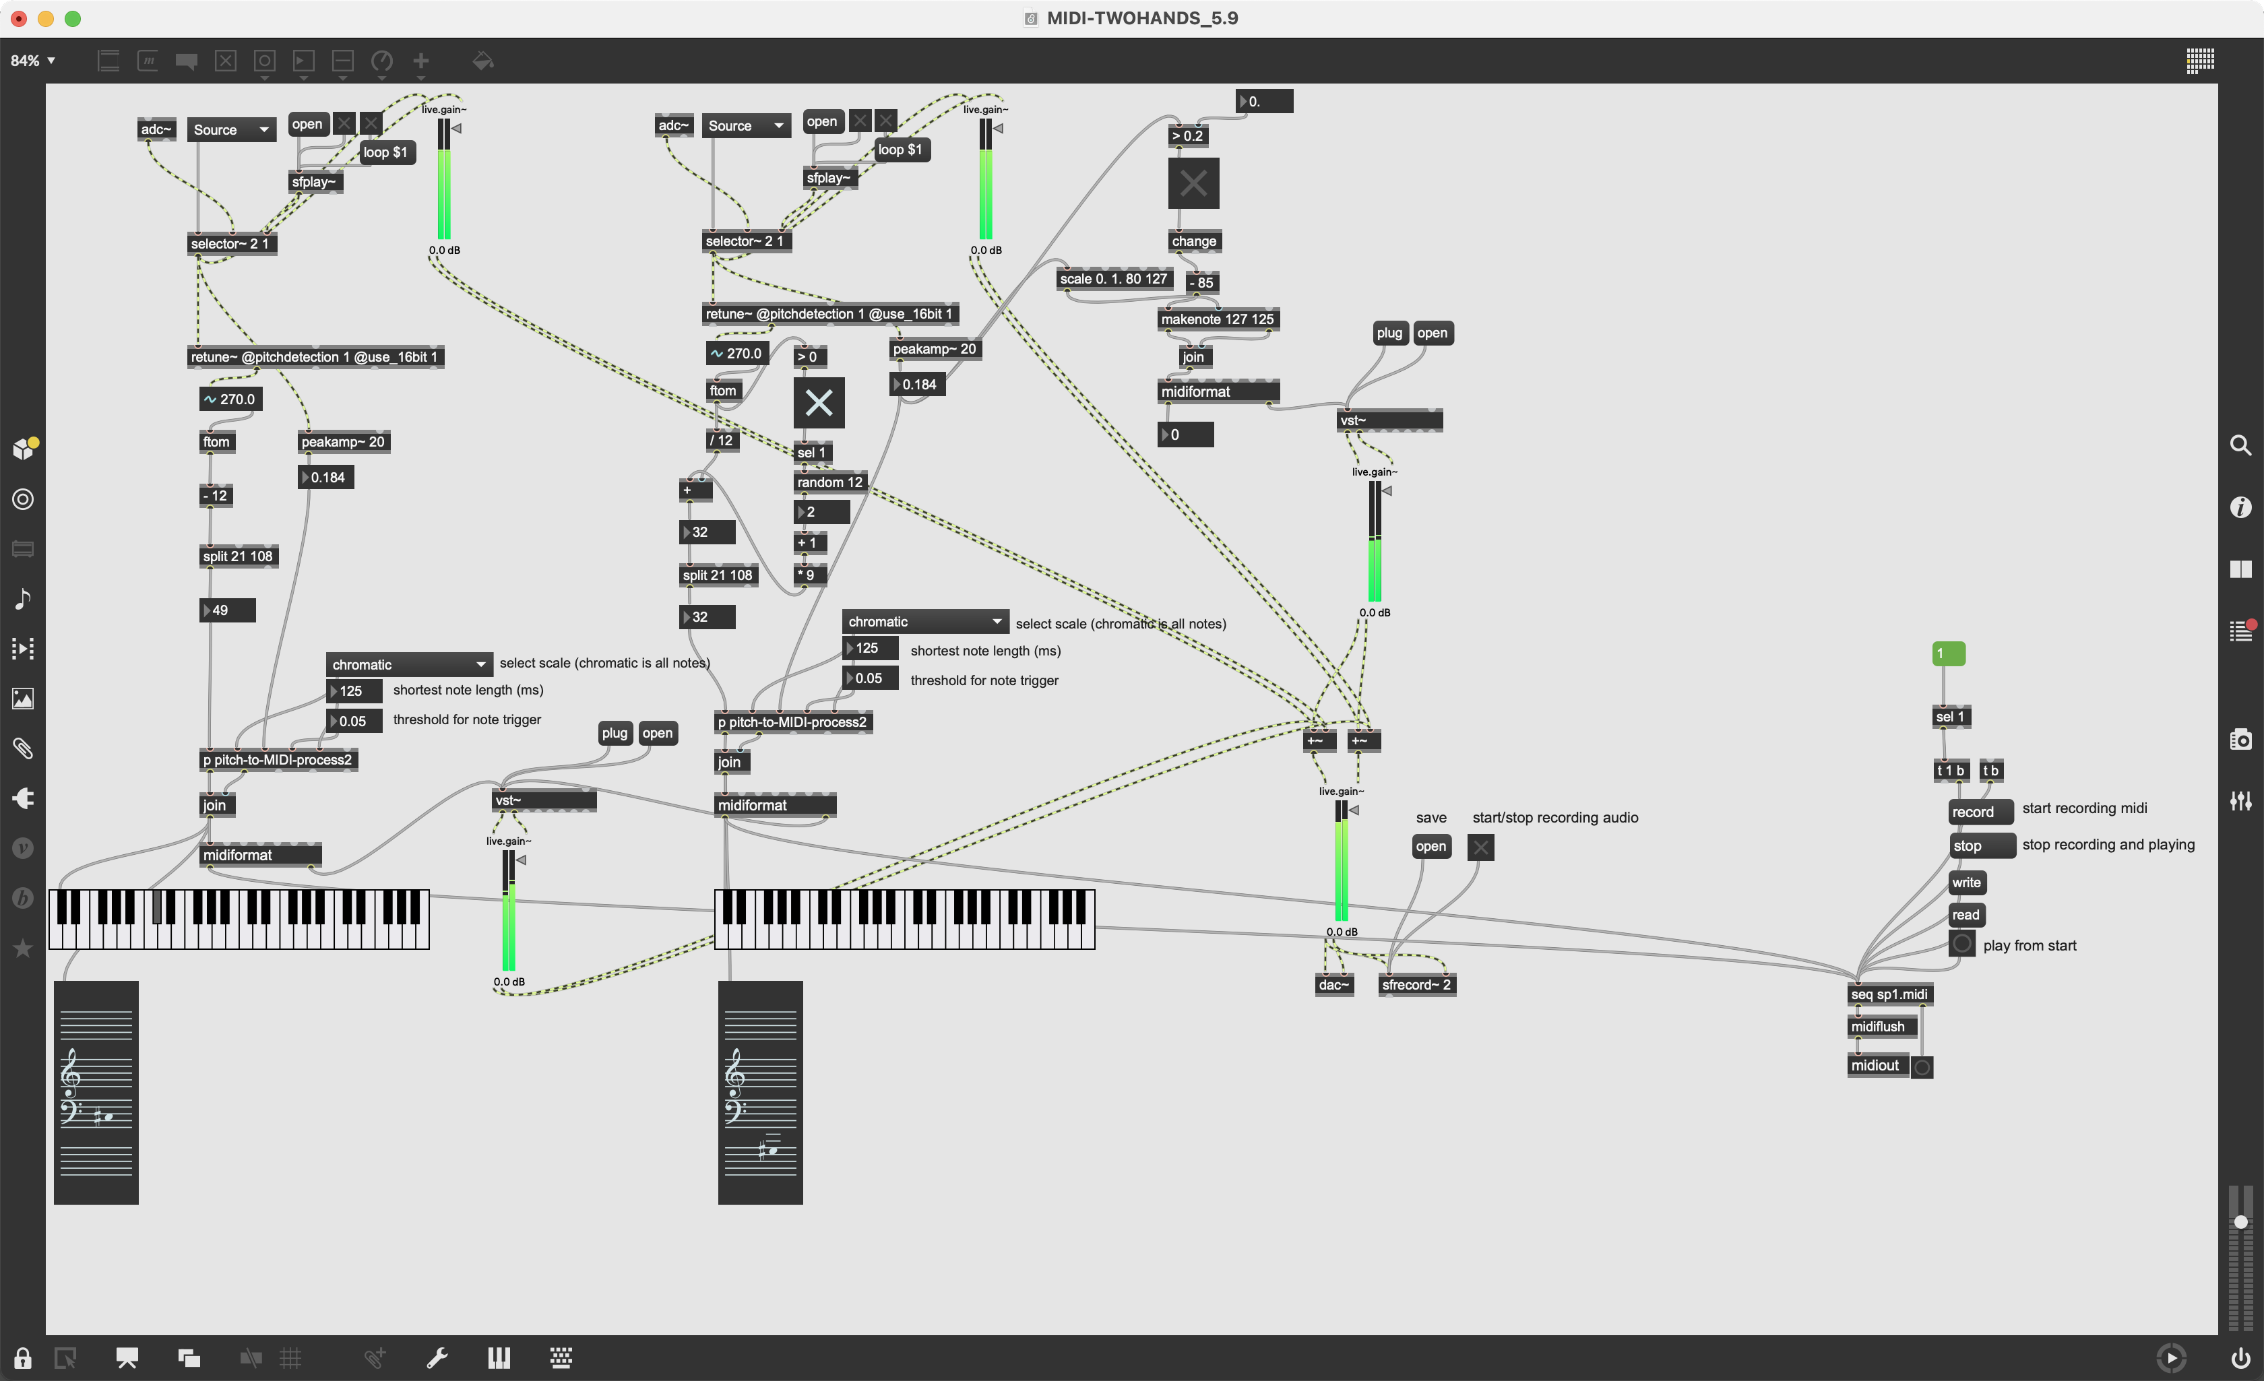Click the patcher lock icon
Screen dimensions: 2264x1381
[x=23, y=1358]
